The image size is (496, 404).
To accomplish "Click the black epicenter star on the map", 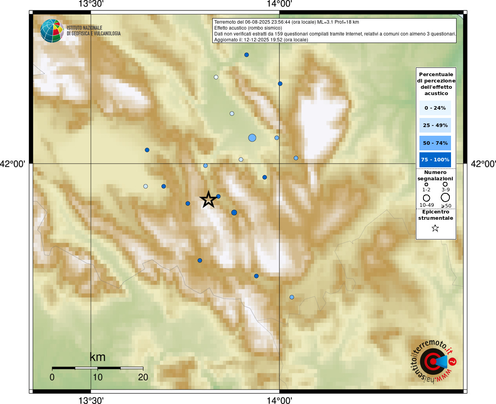I will [208, 199].
